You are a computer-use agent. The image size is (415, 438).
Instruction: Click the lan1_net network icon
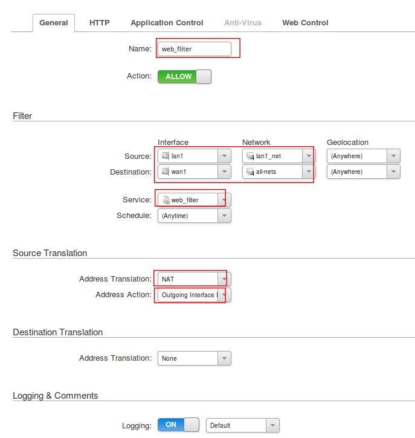pyautogui.click(x=251, y=156)
